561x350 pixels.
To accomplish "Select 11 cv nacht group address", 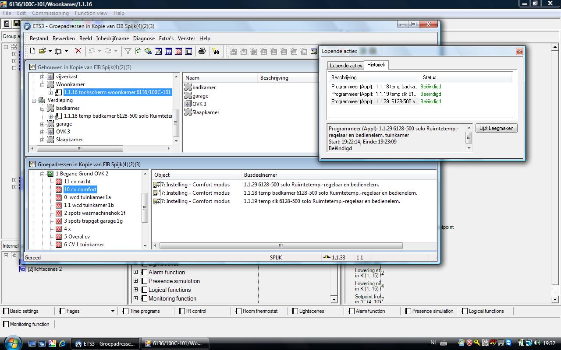I will [x=78, y=182].
